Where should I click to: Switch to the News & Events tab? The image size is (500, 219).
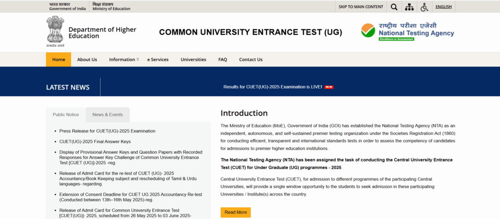107,115
